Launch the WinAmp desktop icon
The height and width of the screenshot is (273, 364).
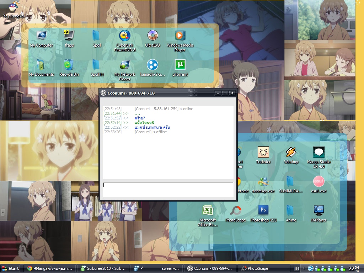[x=291, y=155]
